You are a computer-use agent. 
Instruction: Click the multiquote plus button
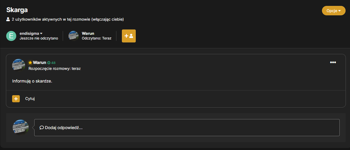pos(16,99)
